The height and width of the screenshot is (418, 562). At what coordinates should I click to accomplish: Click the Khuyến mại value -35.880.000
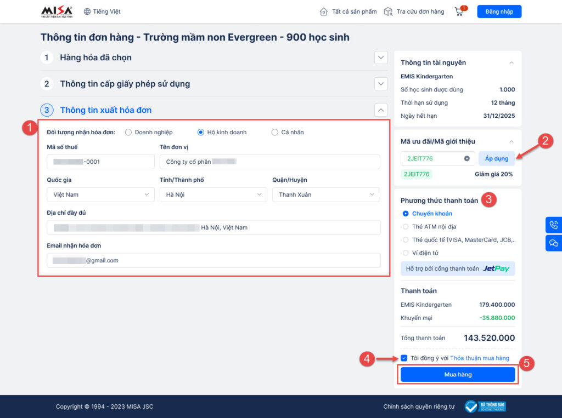pos(497,318)
